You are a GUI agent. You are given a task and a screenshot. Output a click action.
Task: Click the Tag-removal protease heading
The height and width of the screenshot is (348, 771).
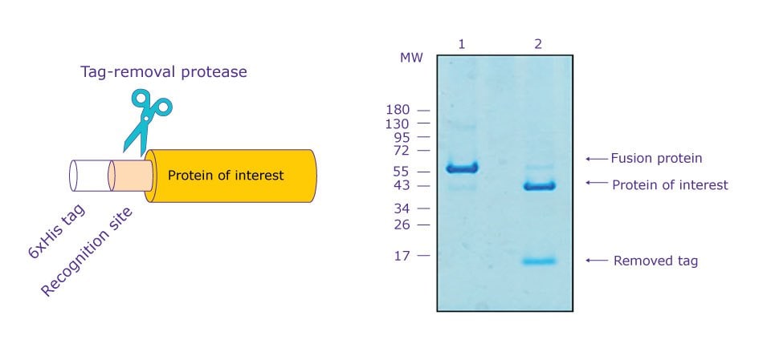tap(163, 72)
